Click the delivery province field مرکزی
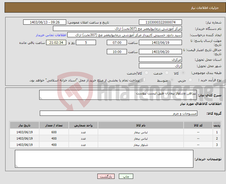The width and height of the screenshot is (226, 184). pyautogui.click(x=160, y=59)
